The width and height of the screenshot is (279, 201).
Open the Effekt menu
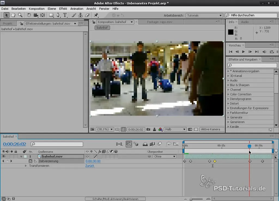(63, 9)
